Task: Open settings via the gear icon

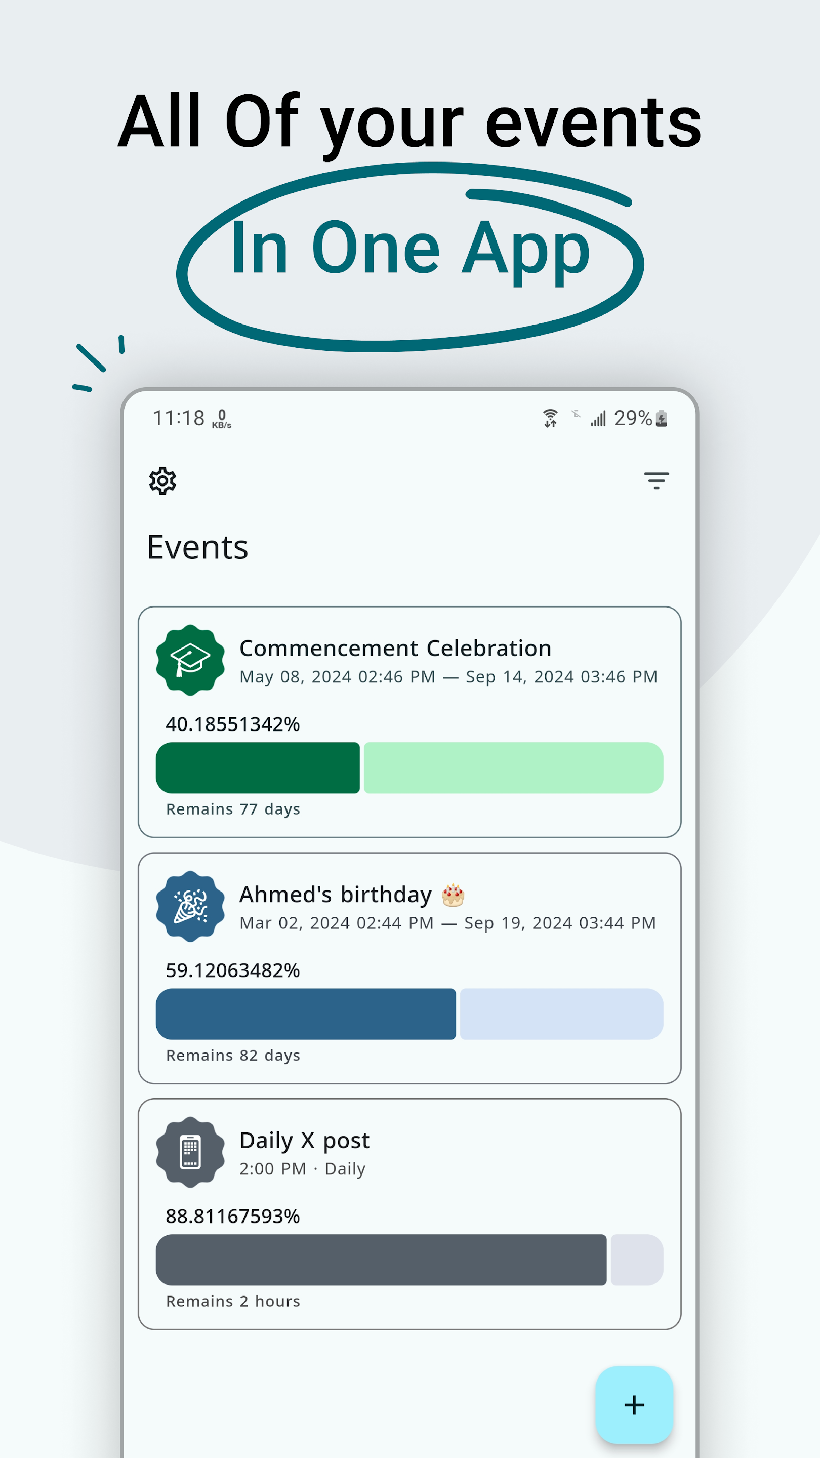Action: tap(162, 481)
